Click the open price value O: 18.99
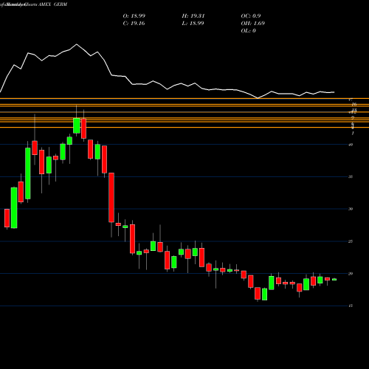This screenshot has height=369, width=369. click(134, 16)
